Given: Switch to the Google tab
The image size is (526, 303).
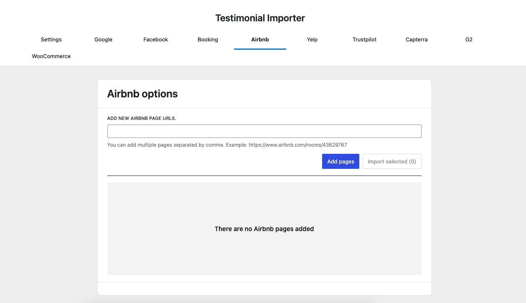Looking at the screenshot, I should 103,40.
